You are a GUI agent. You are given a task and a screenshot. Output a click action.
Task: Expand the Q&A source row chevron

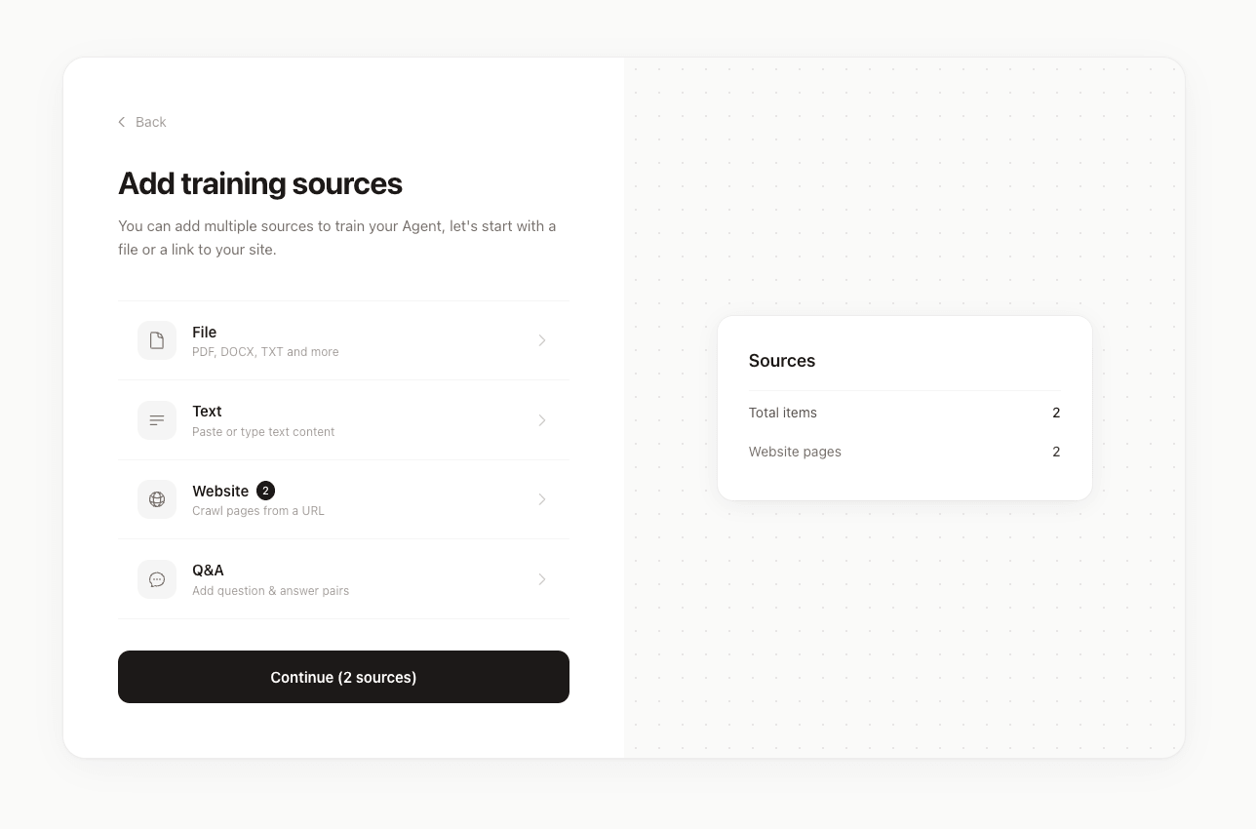[x=542, y=578]
